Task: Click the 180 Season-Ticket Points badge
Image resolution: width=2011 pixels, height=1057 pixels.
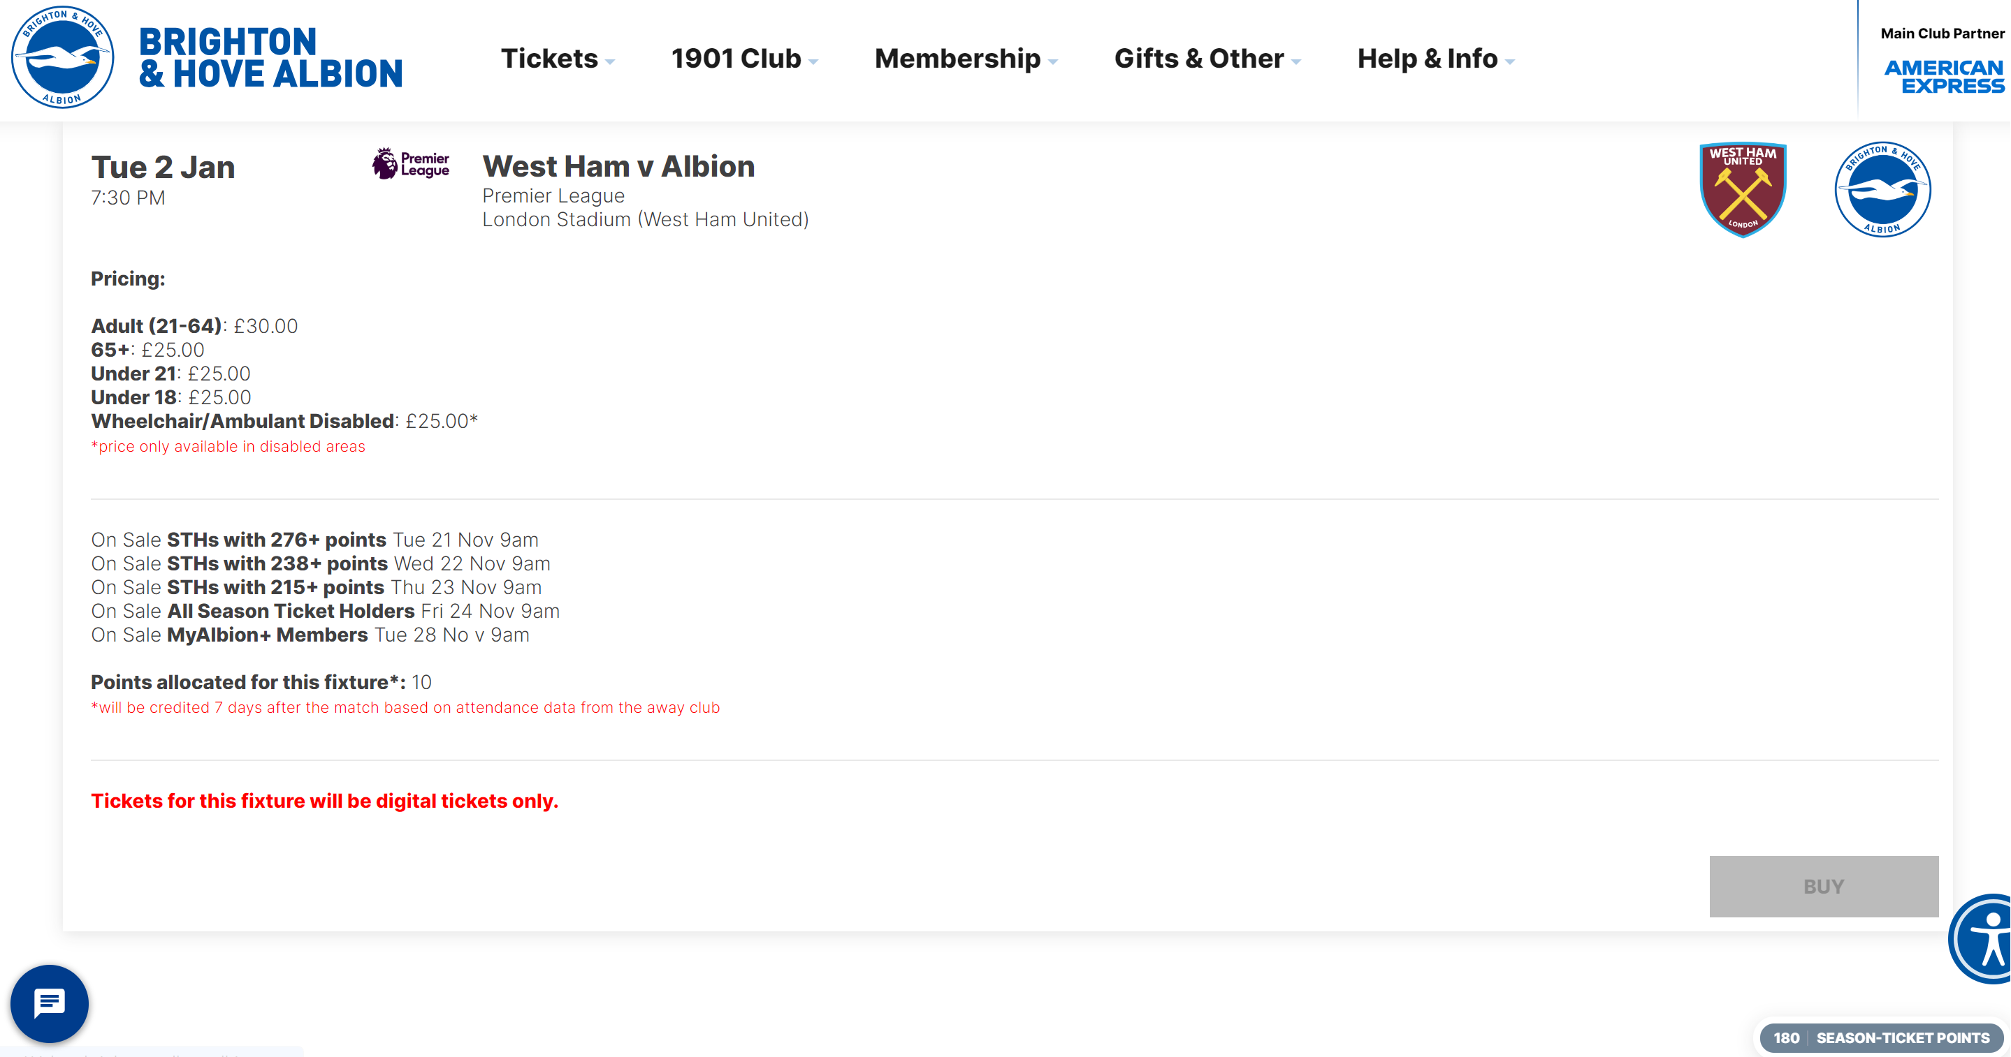Action: (x=1882, y=1037)
